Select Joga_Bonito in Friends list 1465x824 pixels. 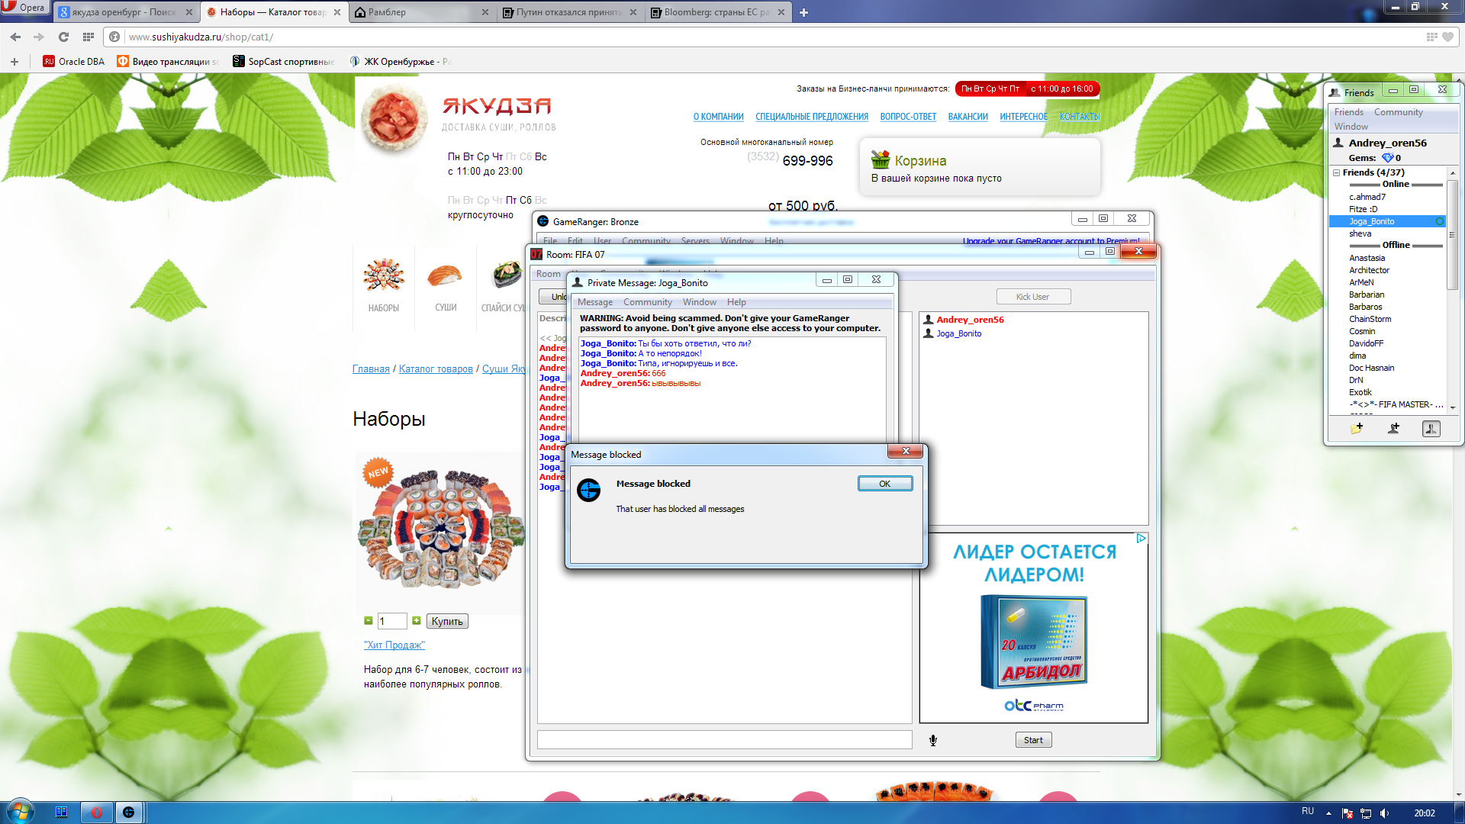click(1386, 221)
